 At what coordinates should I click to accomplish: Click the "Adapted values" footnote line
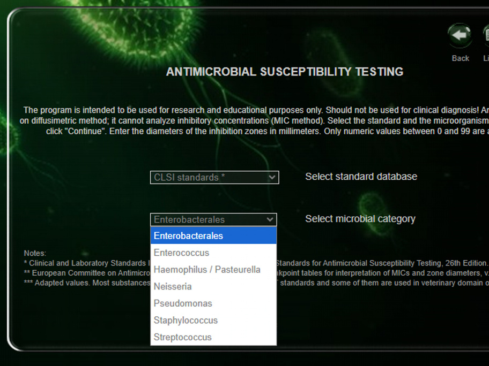(x=86, y=283)
